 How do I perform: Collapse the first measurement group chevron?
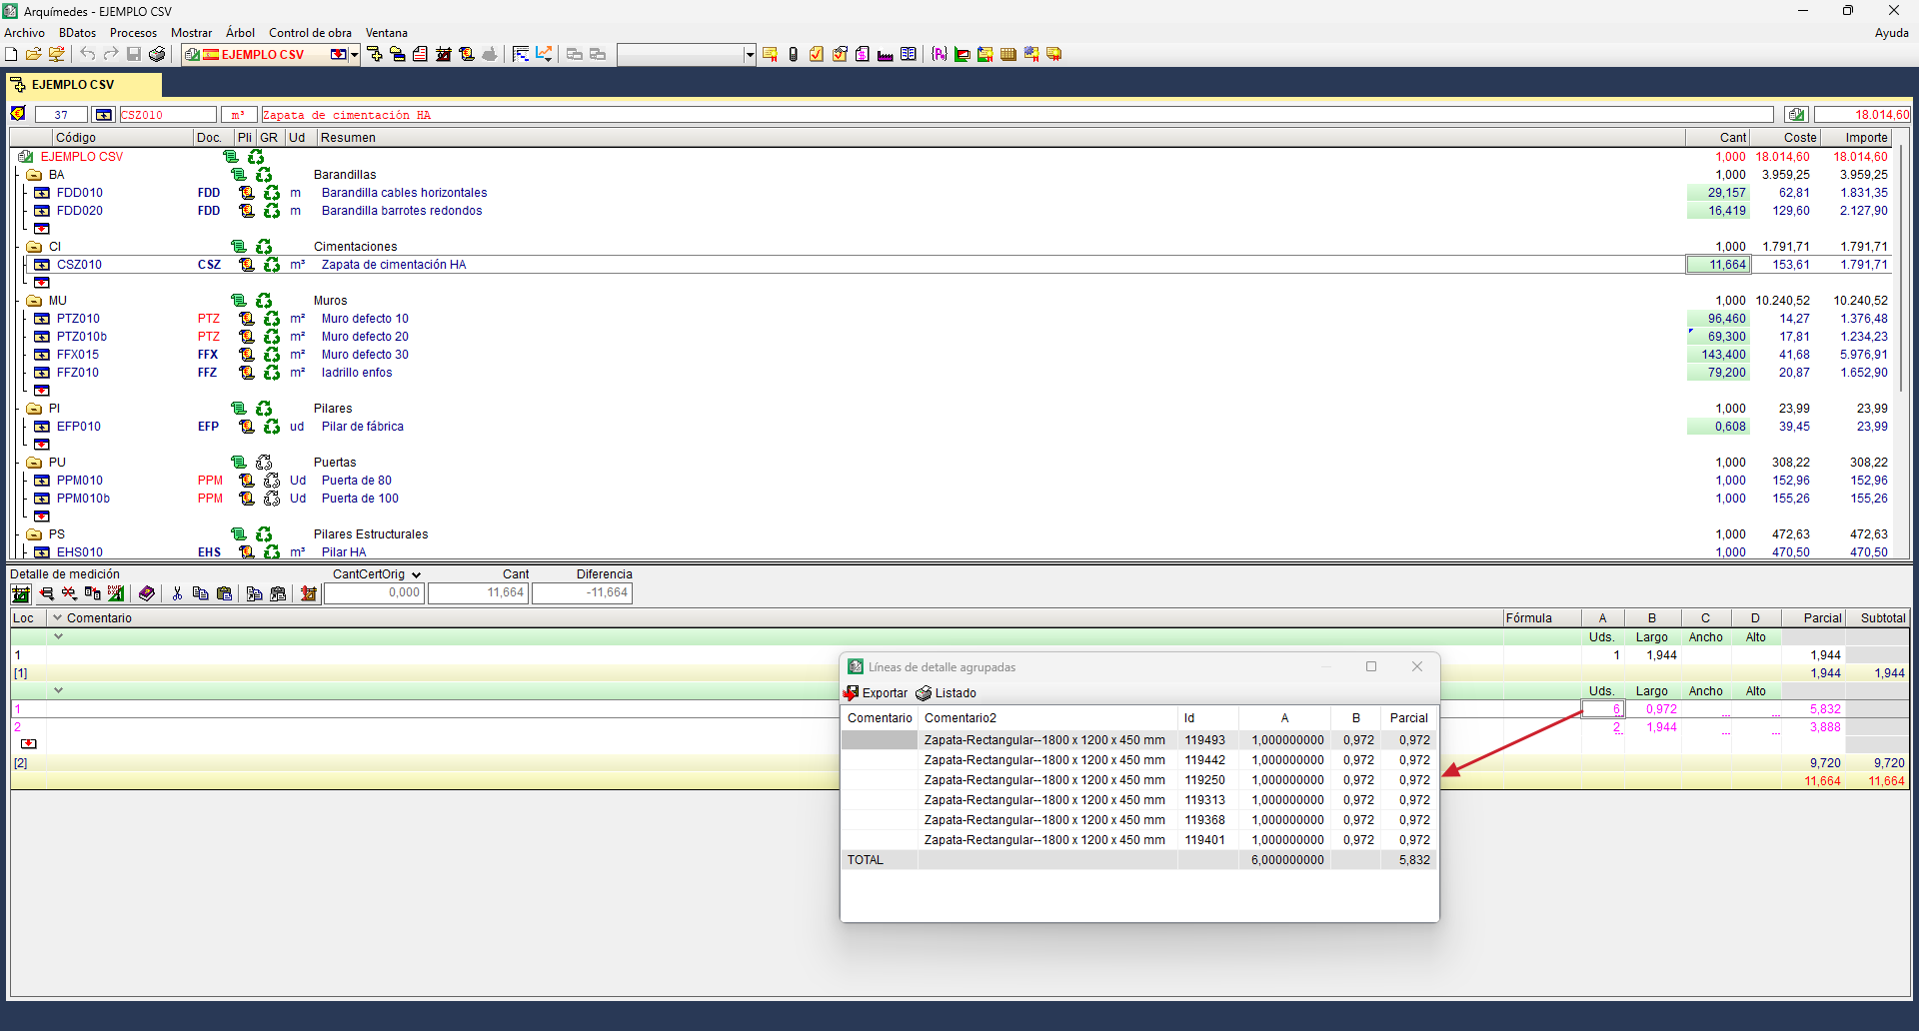coord(58,636)
